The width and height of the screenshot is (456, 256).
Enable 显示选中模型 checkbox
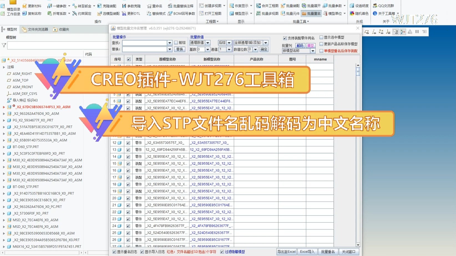coord(322,37)
